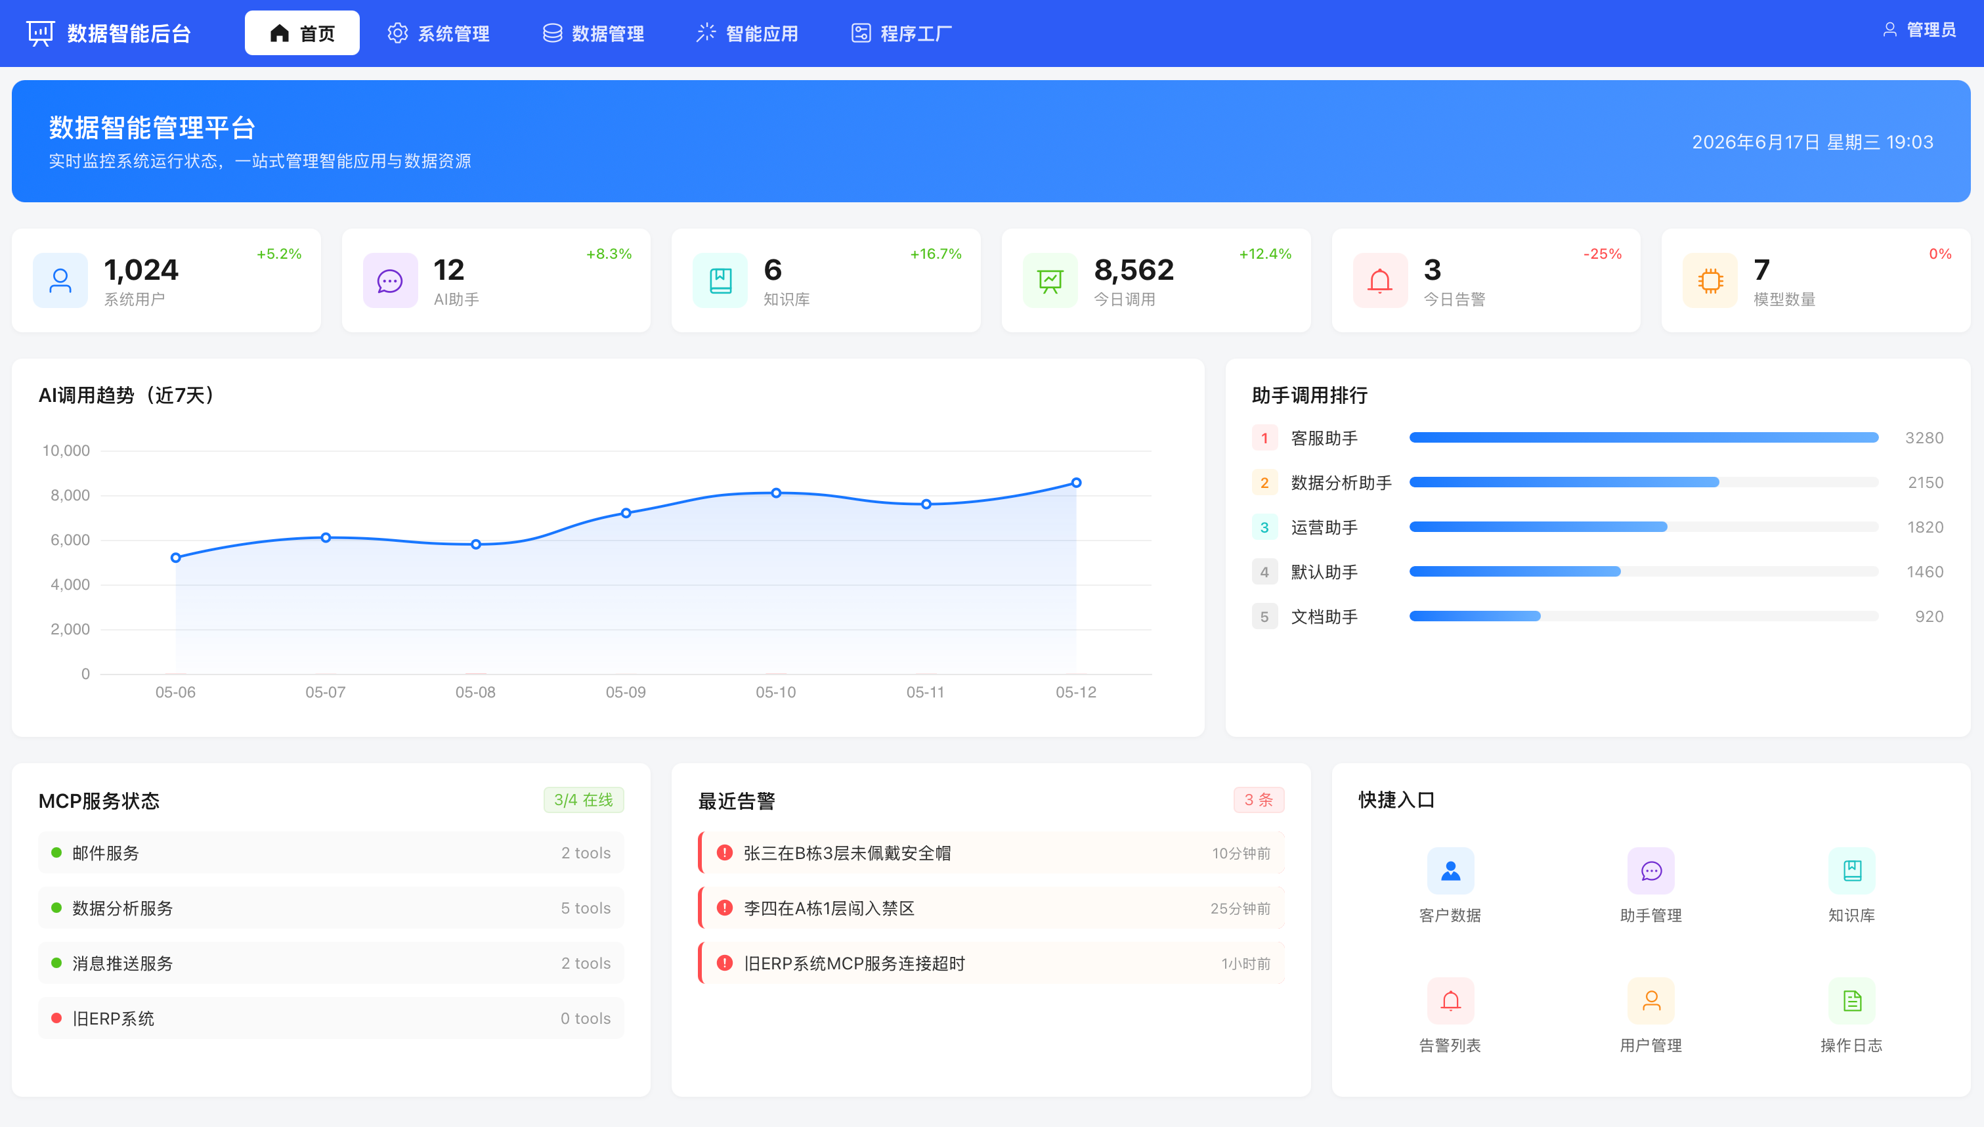Click the 05-08 axis date label
1984x1127 pixels.
[x=475, y=692]
